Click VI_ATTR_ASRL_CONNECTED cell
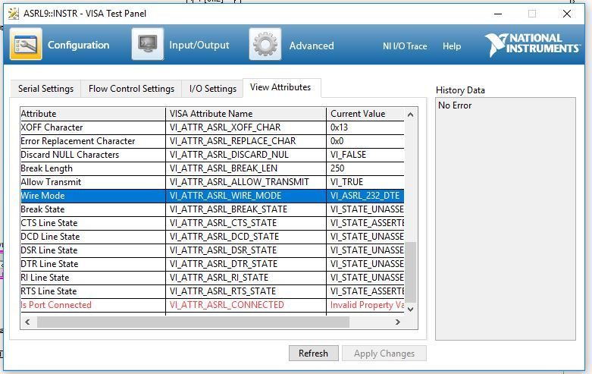Screen dimensions: 592x374 click(246, 305)
